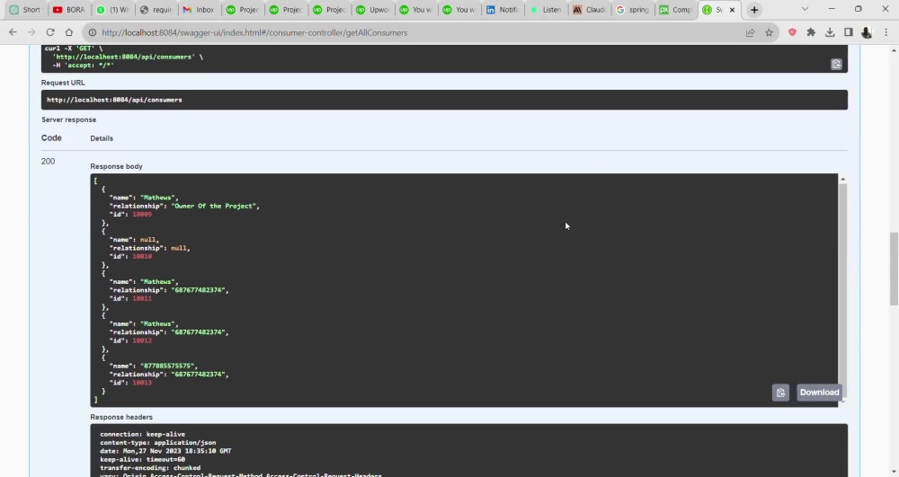Switch to the Short tab
Screen dimensions: 899x477
25,10
